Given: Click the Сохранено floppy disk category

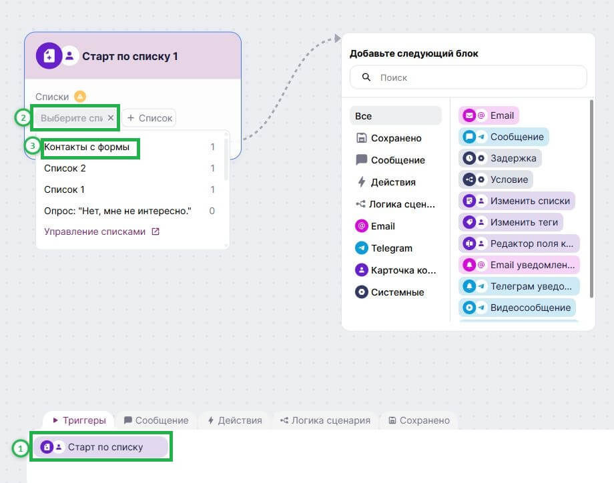Looking at the screenshot, I should [x=362, y=138].
